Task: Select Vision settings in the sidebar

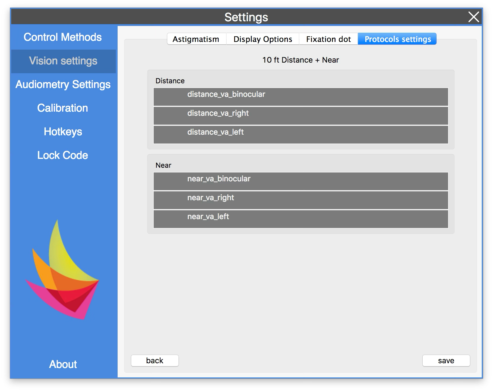Action: coord(63,61)
